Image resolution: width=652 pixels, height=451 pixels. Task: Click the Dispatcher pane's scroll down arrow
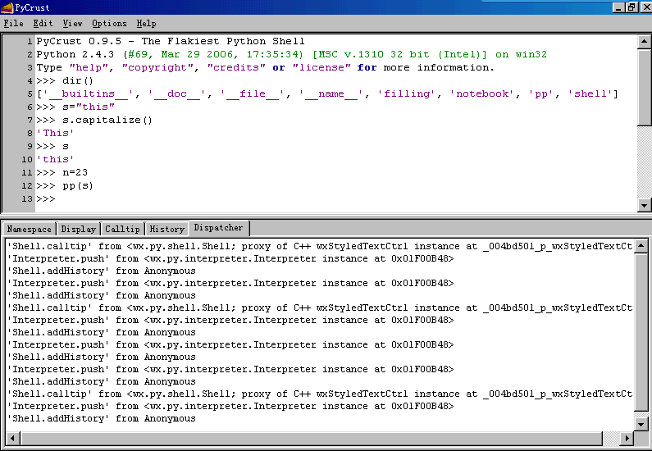[x=642, y=423]
